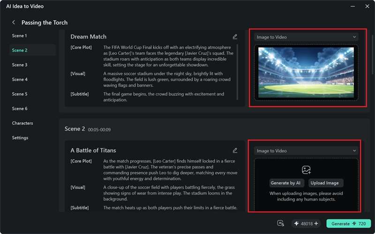Click the add image icon in the upload area
Screen dimensions: 375x234
point(306,170)
